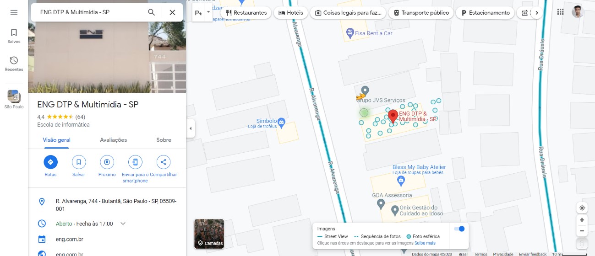The width and height of the screenshot is (595, 256).
Task: Clear search with the X icon
Action: (x=172, y=12)
